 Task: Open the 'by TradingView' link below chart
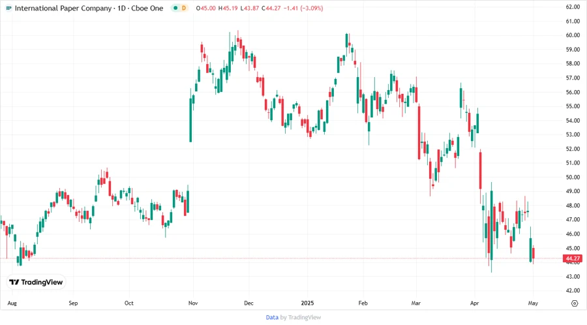[301, 318]
